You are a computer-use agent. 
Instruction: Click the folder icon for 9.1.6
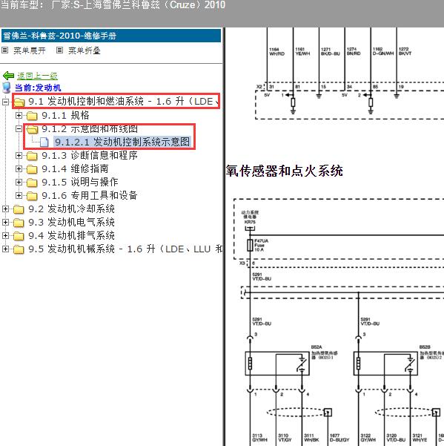32,196
